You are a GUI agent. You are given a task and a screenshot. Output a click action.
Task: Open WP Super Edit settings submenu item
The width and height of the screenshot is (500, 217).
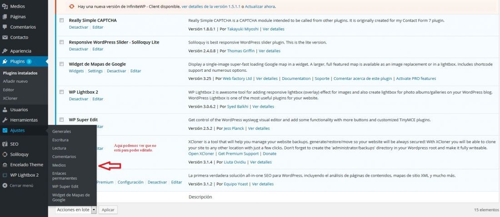65,187
